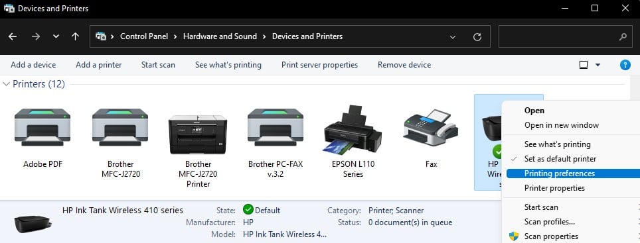Click the Devices and Printers address bar icon

pos(100,36)
